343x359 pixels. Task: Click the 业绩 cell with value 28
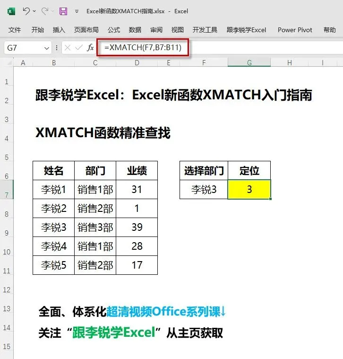[137, 246]
